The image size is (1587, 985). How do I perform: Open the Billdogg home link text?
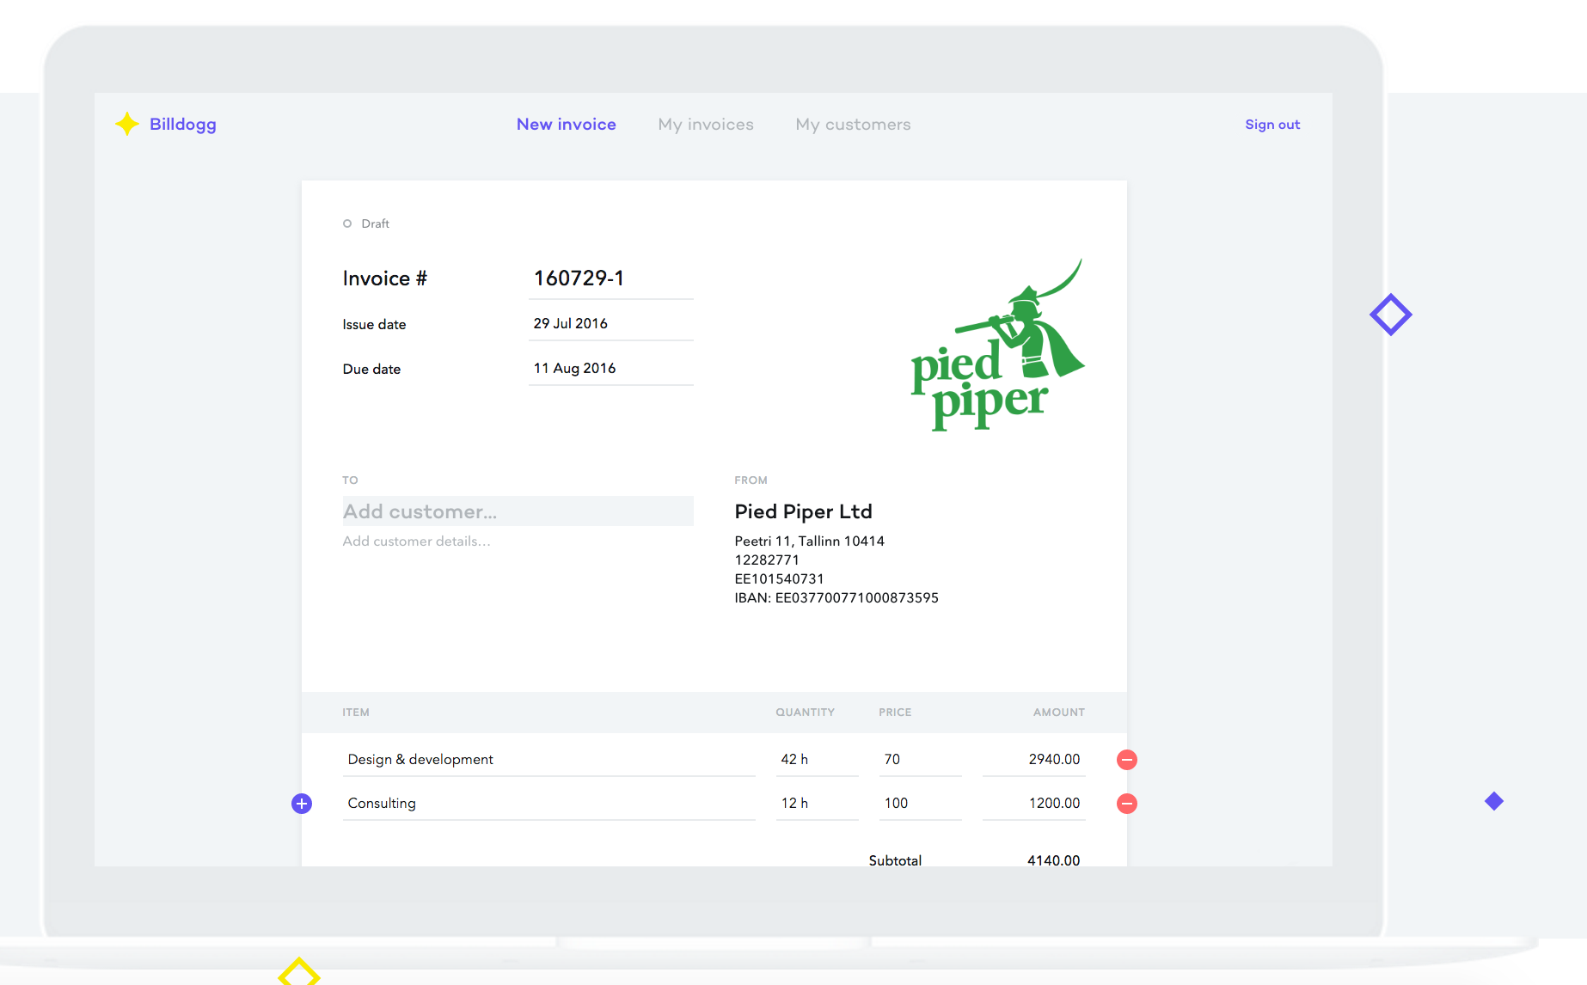[x=183, y=124]
